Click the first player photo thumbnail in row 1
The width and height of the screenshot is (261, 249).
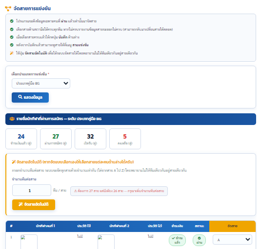[29, 242]
